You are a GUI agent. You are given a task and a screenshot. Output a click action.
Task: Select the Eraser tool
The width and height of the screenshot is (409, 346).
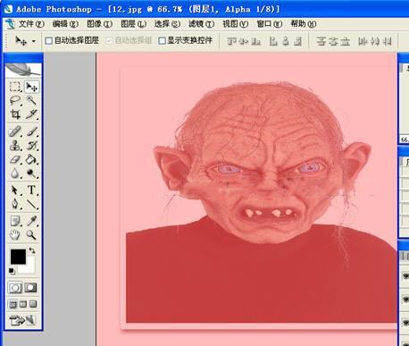click(x=15, y=159)
